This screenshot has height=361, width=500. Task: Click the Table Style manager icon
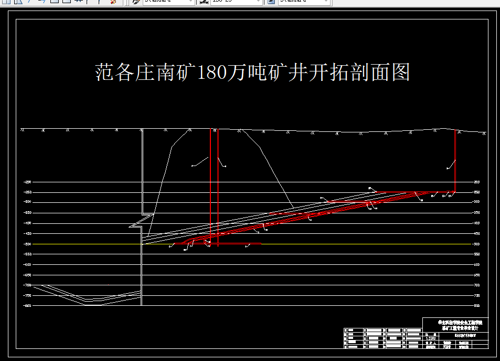click(272, 2)
